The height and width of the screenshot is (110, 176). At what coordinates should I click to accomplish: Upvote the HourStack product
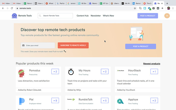point(154,71)
